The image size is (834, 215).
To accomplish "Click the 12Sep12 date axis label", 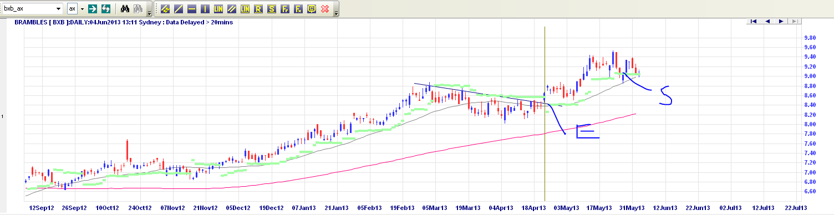I will (x=41, y=208).
